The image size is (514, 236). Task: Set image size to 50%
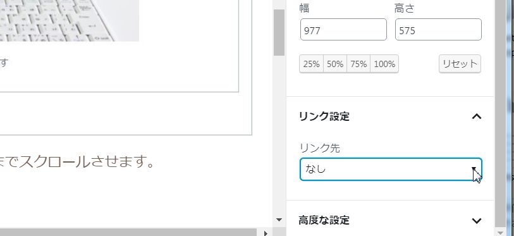334,64
